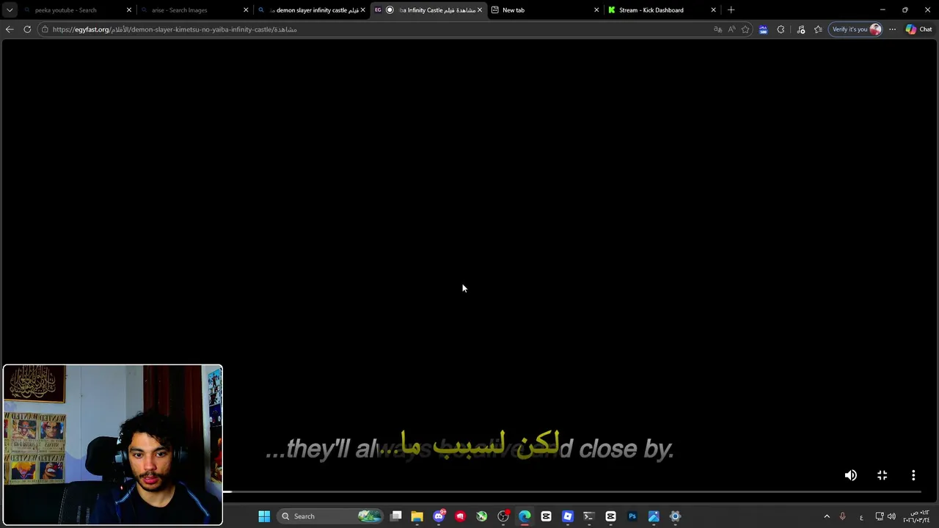939x528 pixels.
Task: Add this page to favorites star
Action: [x=745, y=29]
